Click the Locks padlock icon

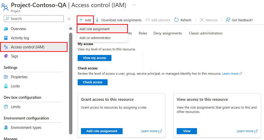click(6, 86)
